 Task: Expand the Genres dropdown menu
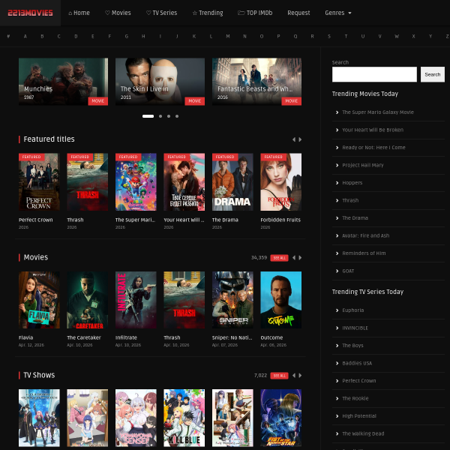pos(338,13)
